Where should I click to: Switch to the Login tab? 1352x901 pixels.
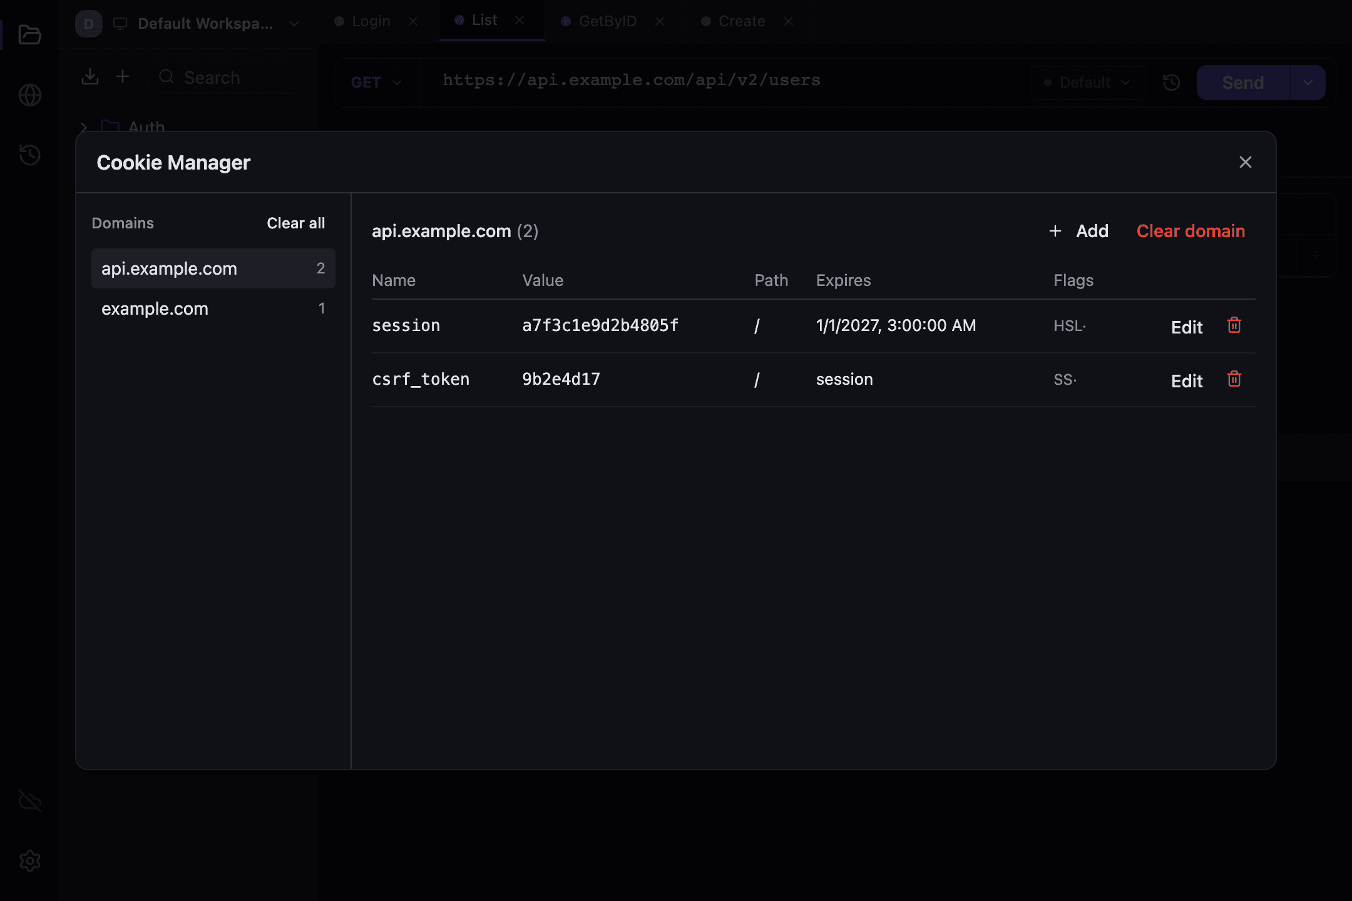pyautogui.click(x=371, y=21)
